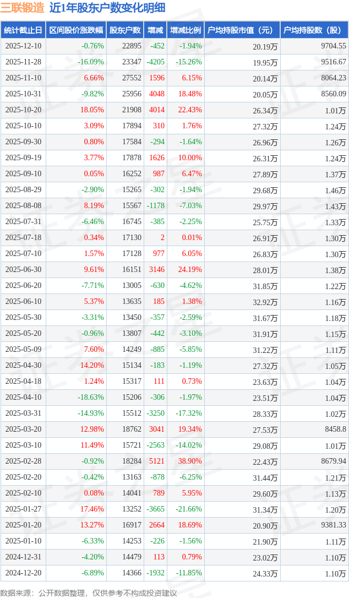
Task: Select the 18.05% price change cell
Action: 92,110
